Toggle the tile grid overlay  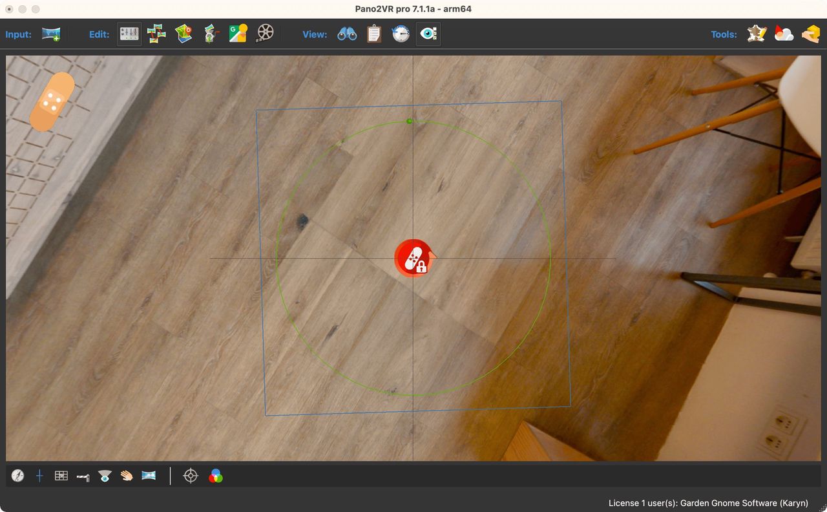pyautogui.click(x=61, y=476)
